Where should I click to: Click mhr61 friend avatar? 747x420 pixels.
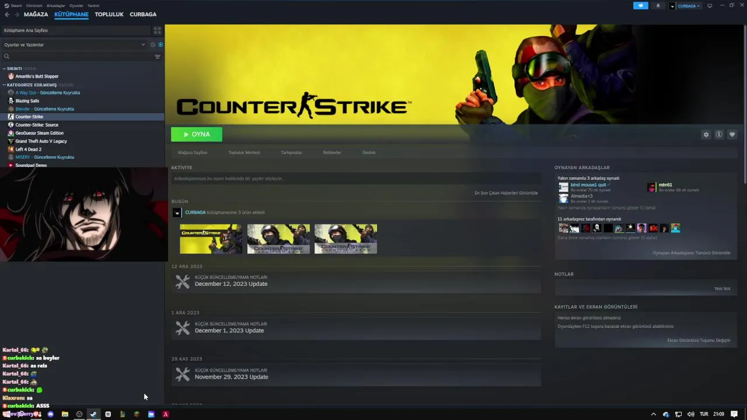click(652, 187)
